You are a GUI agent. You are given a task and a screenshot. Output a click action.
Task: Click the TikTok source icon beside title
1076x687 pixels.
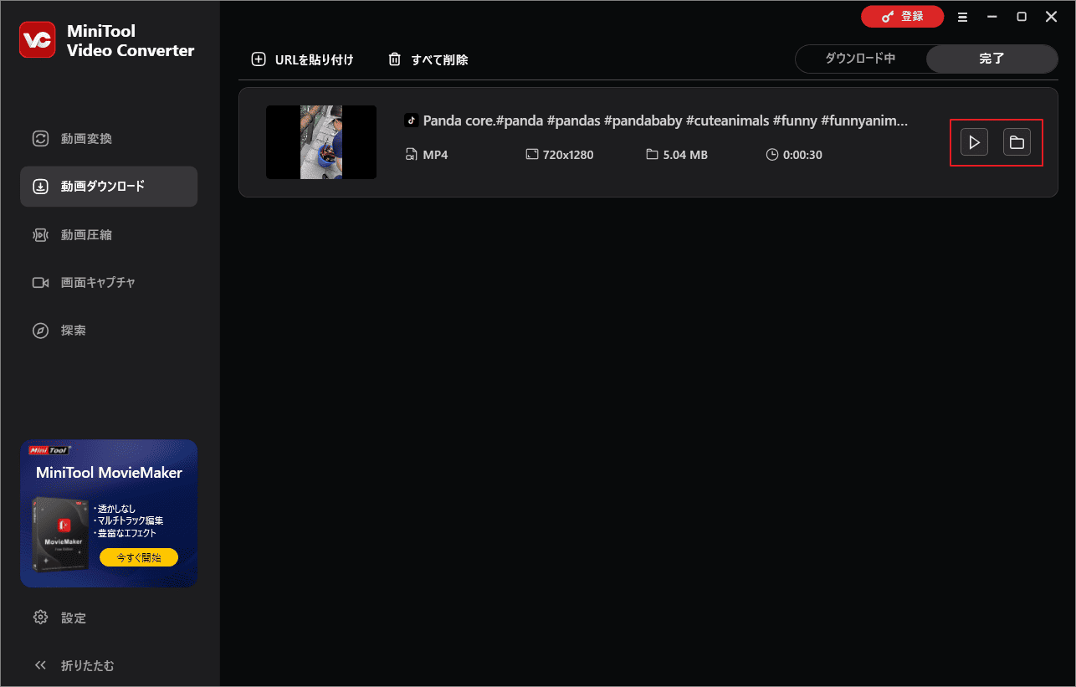[411, 120]
